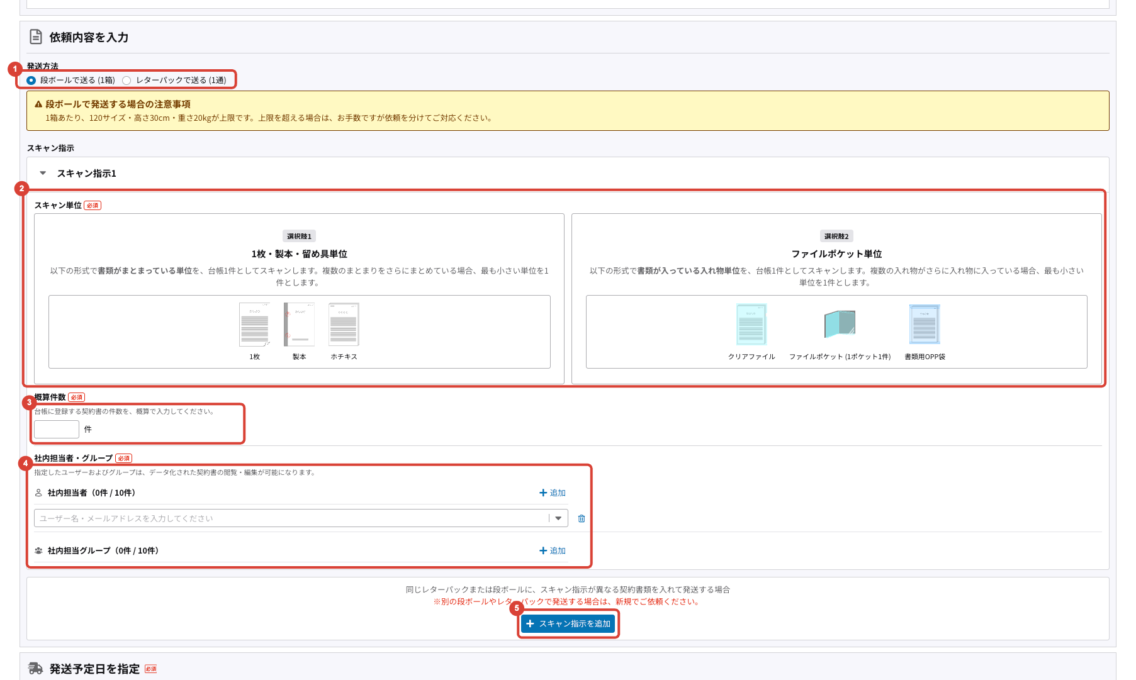This screenshot has height=680, width=1136.
Task: Click the クリアファイル clear file icon
Action: click(x=751, y=325)
